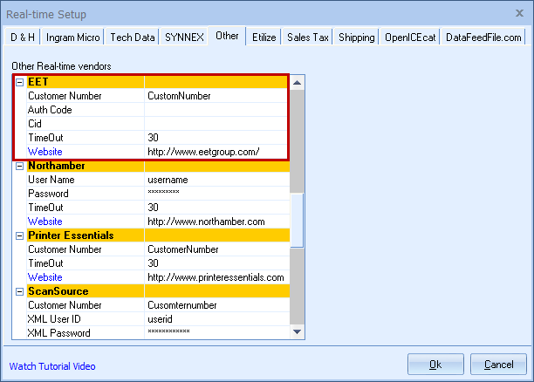Click the Ok button
The width and height of the screenshot is (534, 382).
tap(435, 365)
